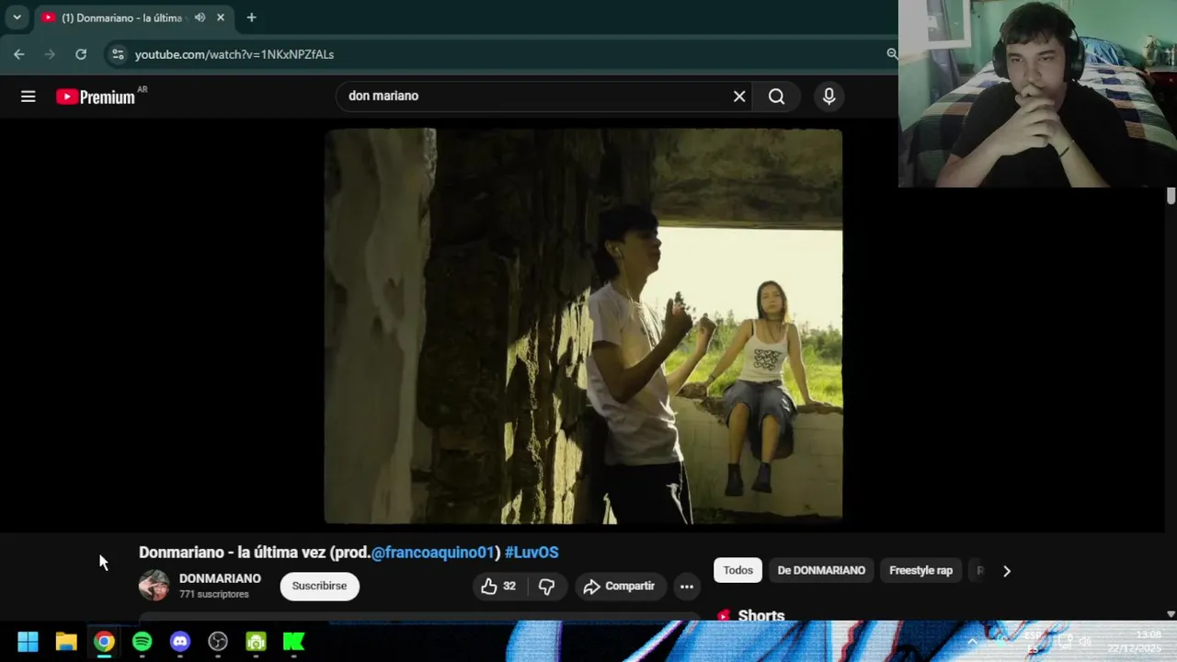Open a new browser tab
Image resolution: width=1177 pixels, height=662 pixels.
(251, 17)
